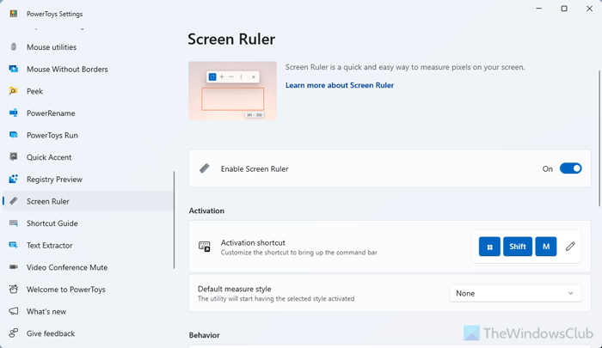The height and width of the screenshot is (348, 602).
Task: Select the Quick Accent sidebar icon
Action: [x=13, y=157]
